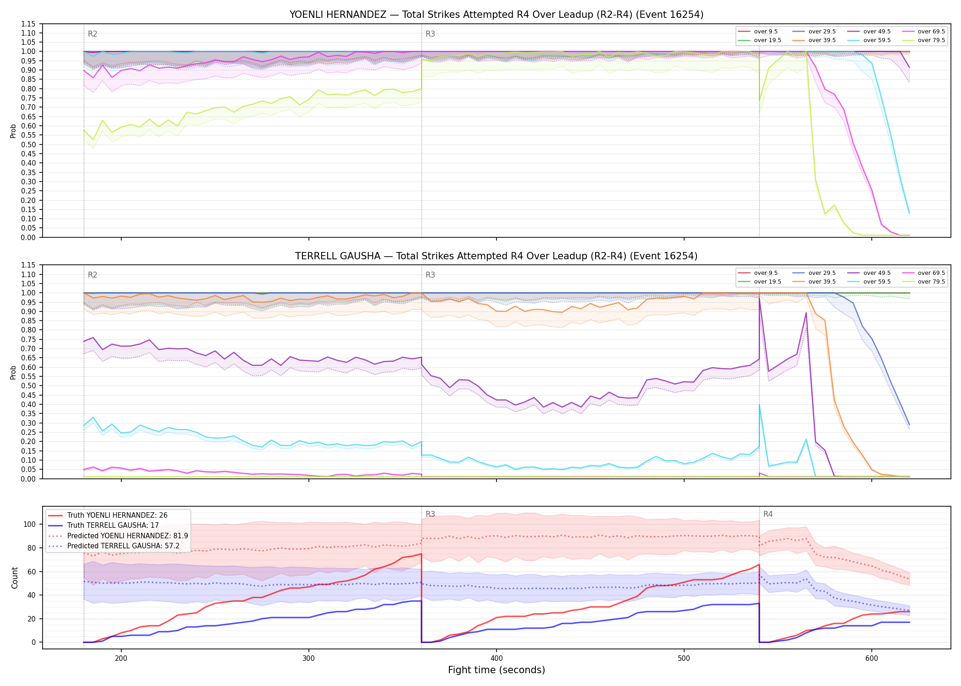Select 'over 79.5' in the Hernandez chart legend
961x686 pixels.
[x=931, y=40]
